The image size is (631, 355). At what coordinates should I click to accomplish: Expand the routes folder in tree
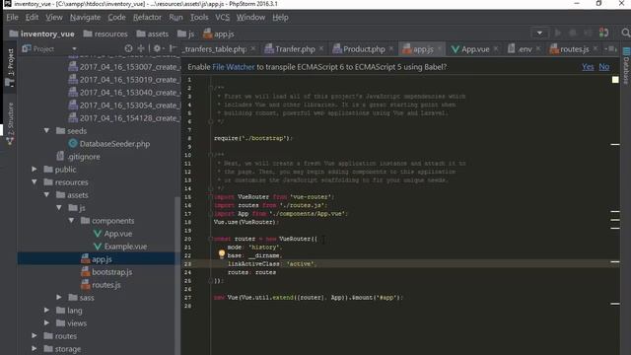click(x=35, y=335)
